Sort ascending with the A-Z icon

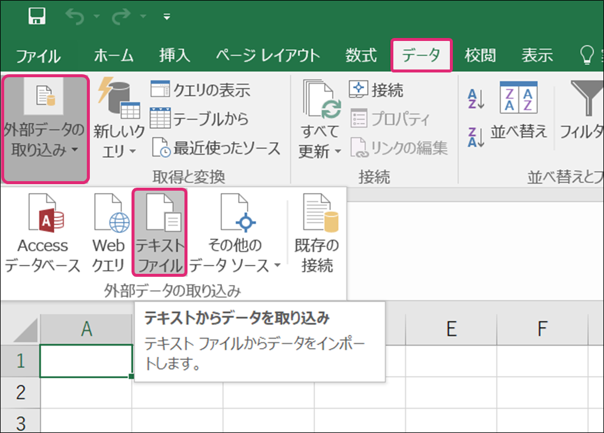point(476,99)
